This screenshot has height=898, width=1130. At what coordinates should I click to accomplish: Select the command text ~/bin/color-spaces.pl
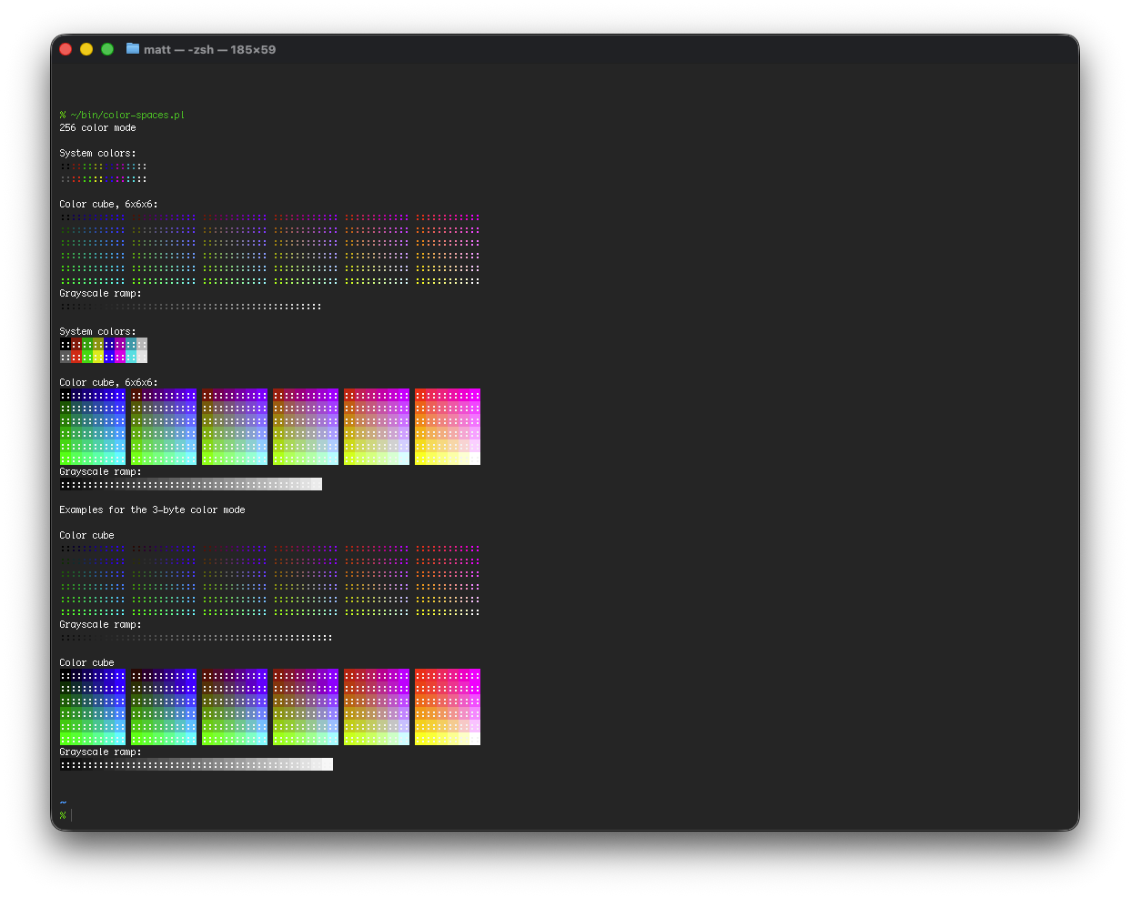tap(128, 115)
